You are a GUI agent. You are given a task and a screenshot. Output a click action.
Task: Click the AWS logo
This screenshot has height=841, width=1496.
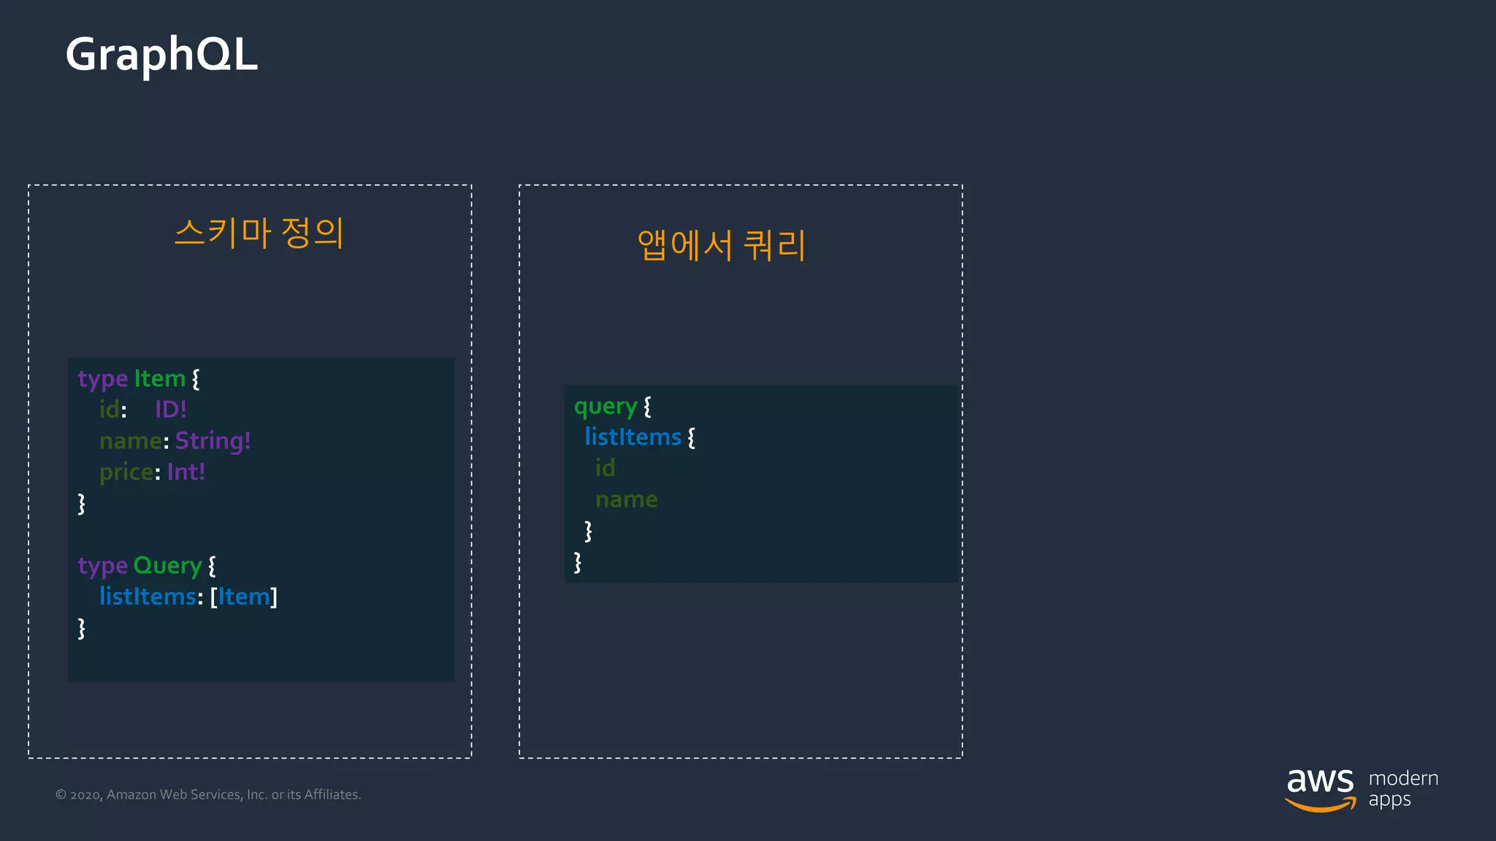coord(1320,790)
